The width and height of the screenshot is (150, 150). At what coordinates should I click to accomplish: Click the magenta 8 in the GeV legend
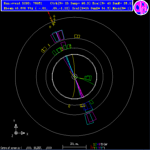(99, 144)
